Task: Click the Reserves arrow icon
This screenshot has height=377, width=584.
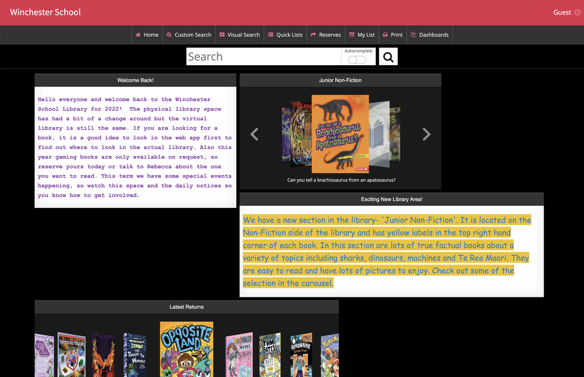Action: [313, 35]
